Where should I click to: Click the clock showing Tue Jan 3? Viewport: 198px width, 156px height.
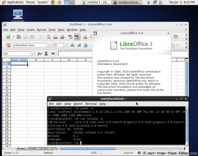pos(182,2)
